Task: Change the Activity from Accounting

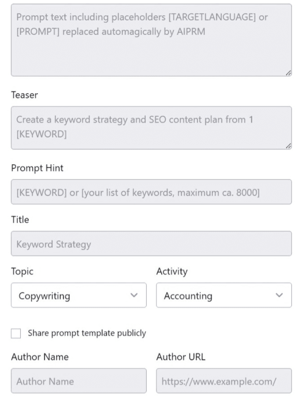Action: point(223,296)
